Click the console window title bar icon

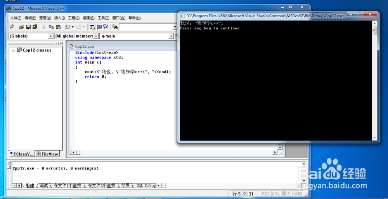pyautogui.click(x=182, y=16)
